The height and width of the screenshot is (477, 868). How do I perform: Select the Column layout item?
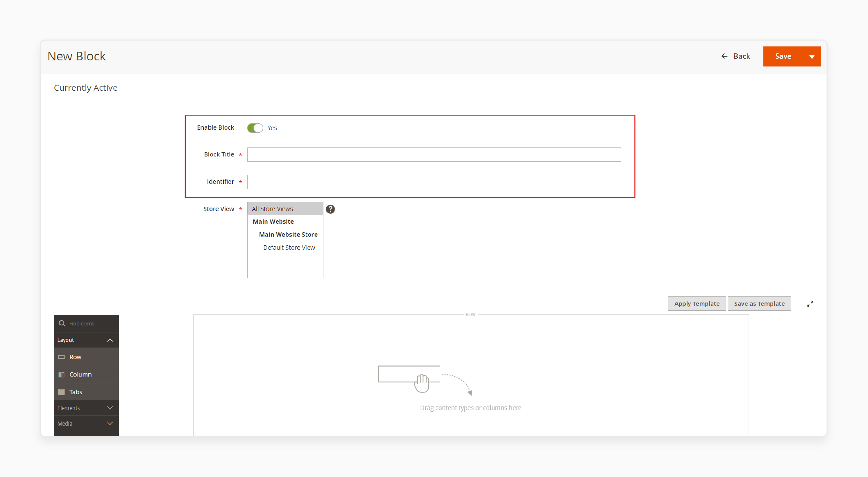tap(86, 374)
